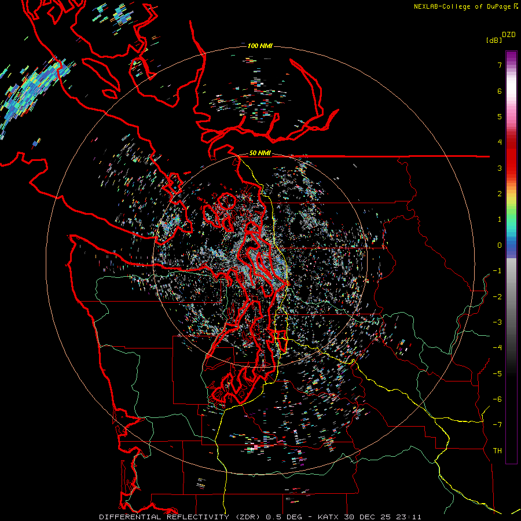Click the 6 value on colorbar
The width and height of the screenshot is (521, 521).
pos(500,91)
